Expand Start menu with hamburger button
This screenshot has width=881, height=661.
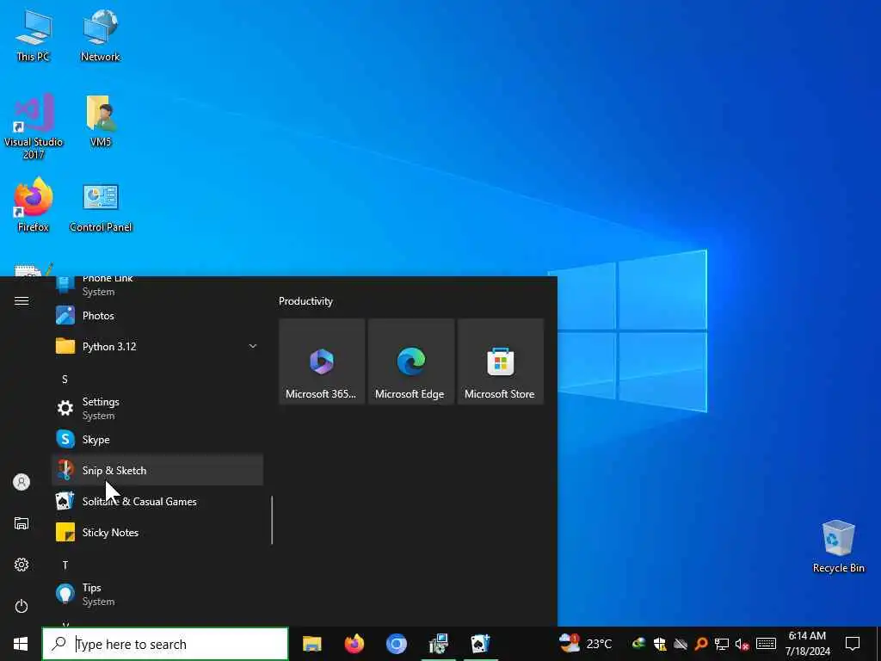pyautogui.click(x=22, y=301)
